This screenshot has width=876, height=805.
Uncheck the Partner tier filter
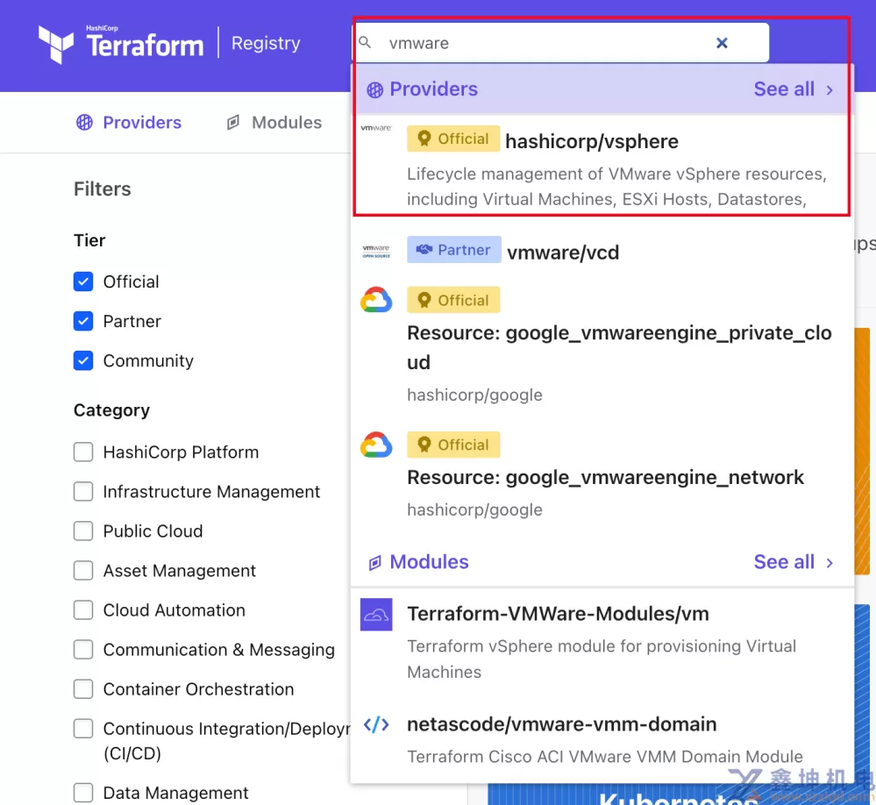coord(83,321)
